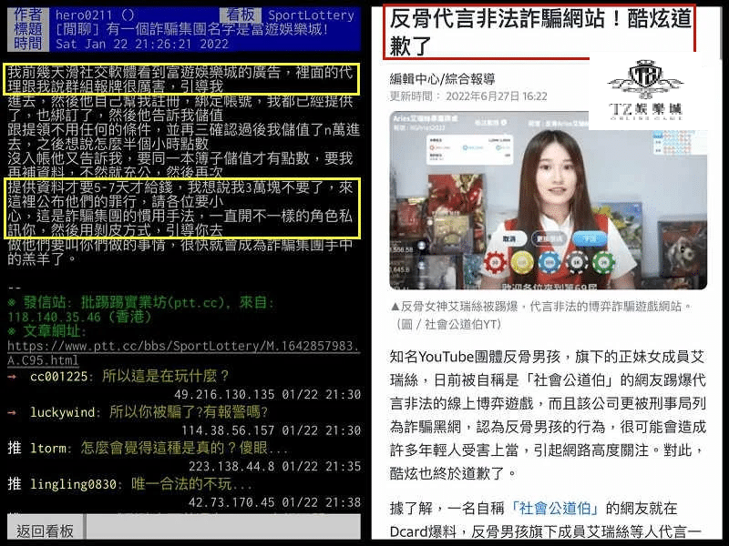729x546 pixels.
Task: Click post title 有一個詐騙集團名字是富遊娛樂城
Action: coord(218,29)
